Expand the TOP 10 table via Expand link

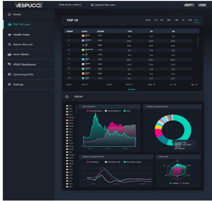coord(132,89)
